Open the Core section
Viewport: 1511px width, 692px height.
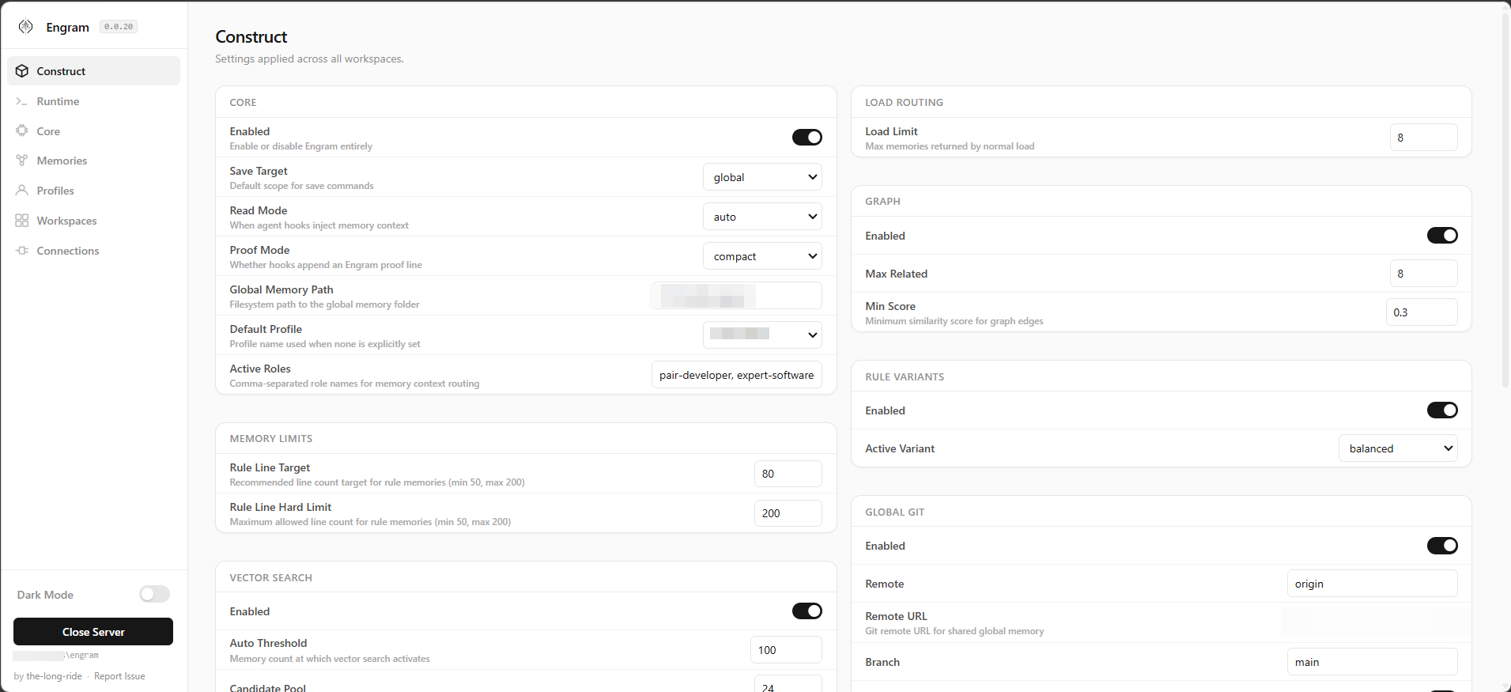(x=93, y=131)
